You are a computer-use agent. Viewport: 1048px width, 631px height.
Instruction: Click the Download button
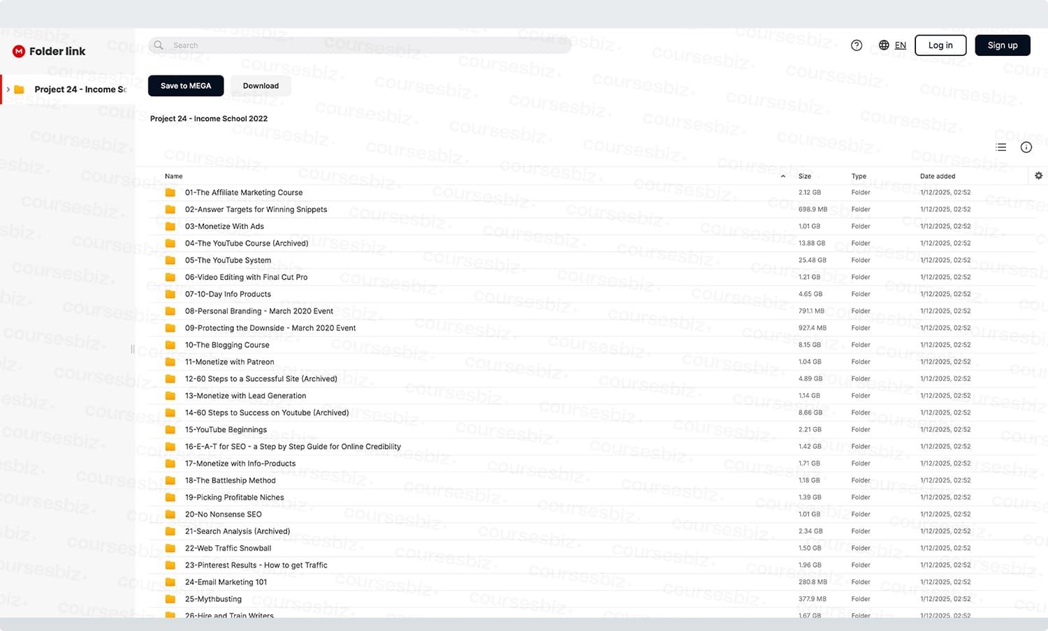tap(261, 86)
